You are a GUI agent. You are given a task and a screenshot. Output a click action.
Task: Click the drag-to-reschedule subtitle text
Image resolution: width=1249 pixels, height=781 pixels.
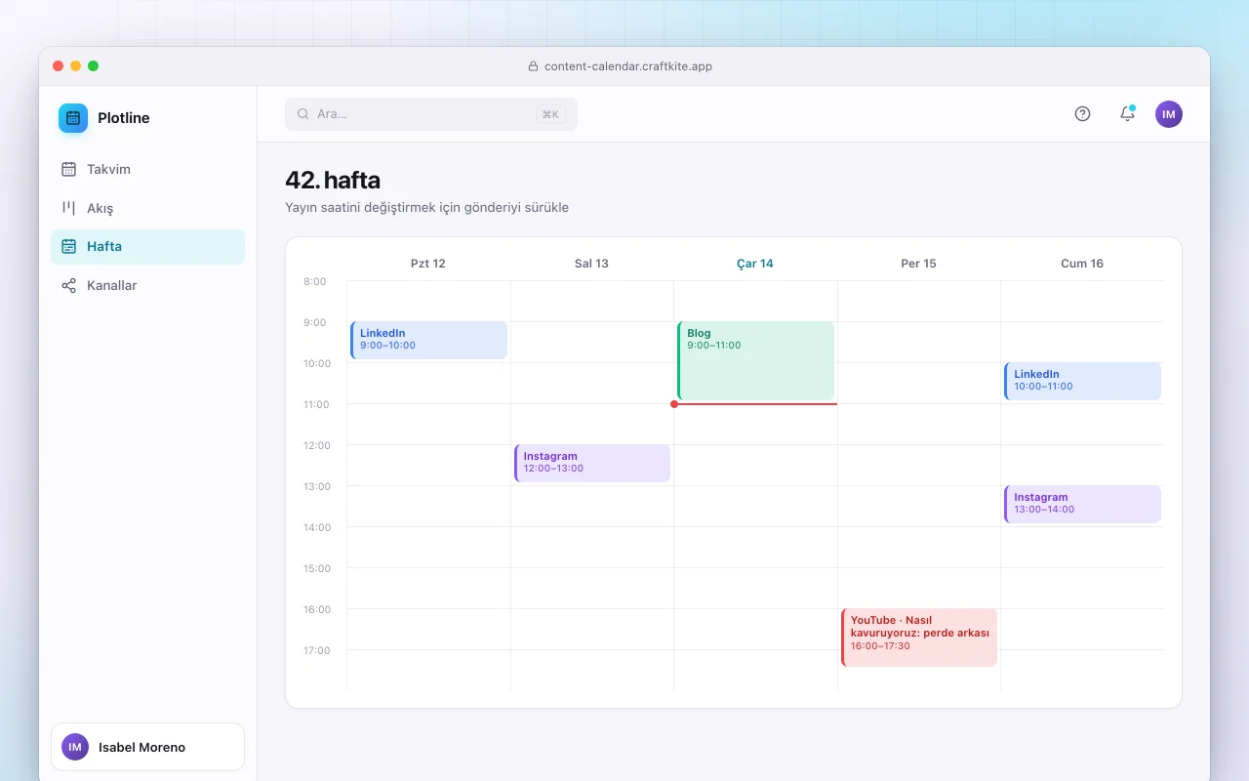426,207
